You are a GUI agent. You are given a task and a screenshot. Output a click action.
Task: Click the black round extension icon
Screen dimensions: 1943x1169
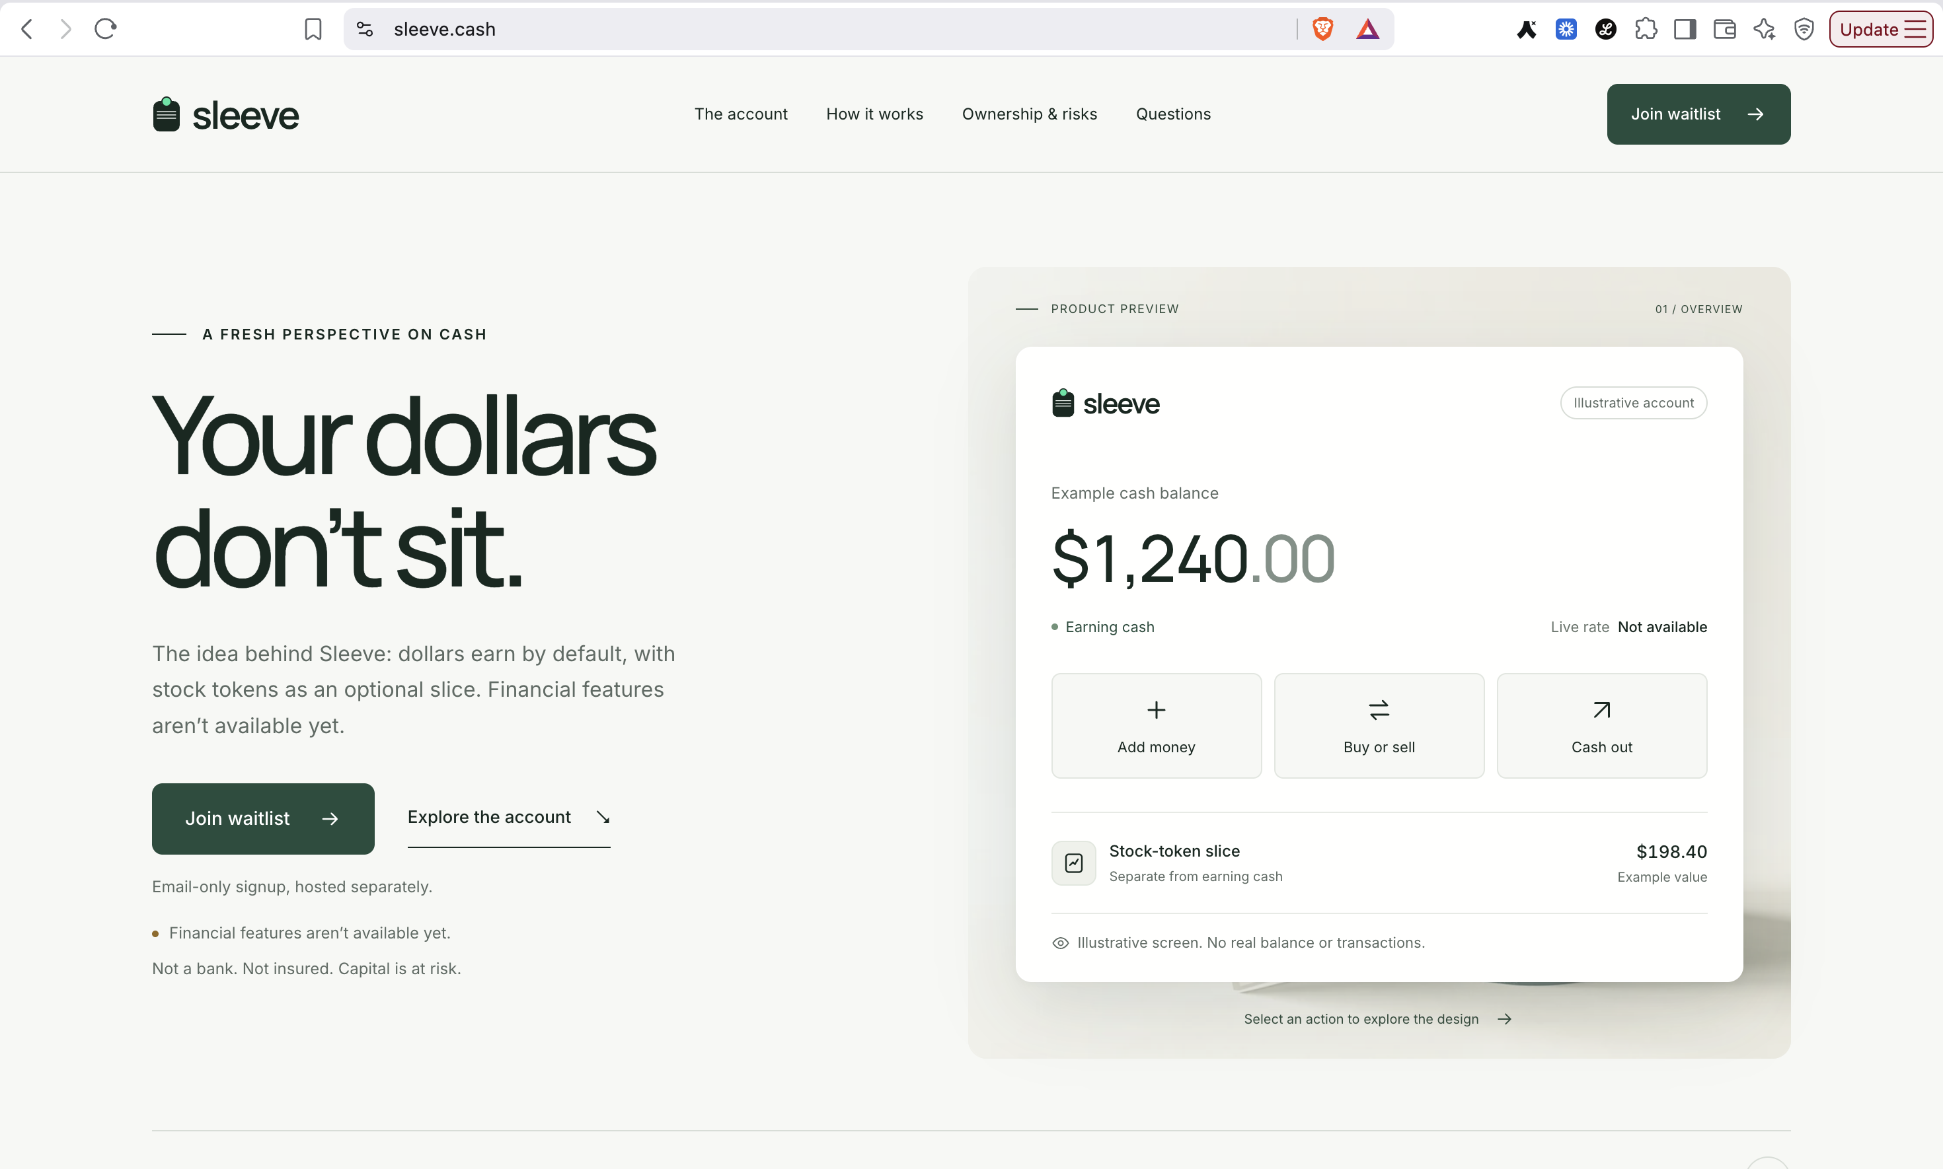(x=1606, y=29)
